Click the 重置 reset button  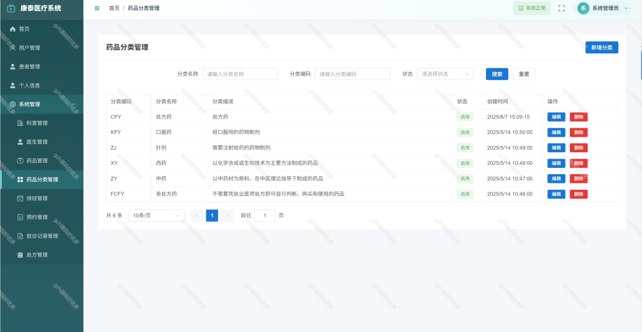(x=524, y=74)
